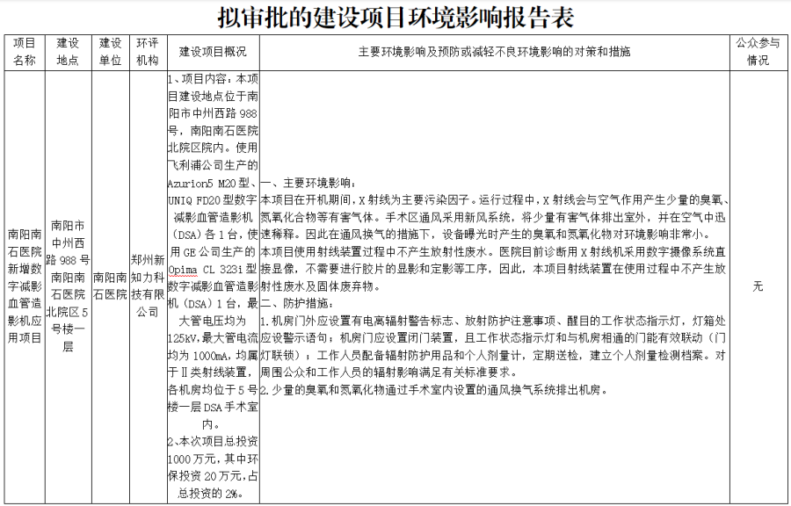791x506 pixels.
Task: Click the 郑州新知力科技有限公司 cell
Action: tap(148, 286)
